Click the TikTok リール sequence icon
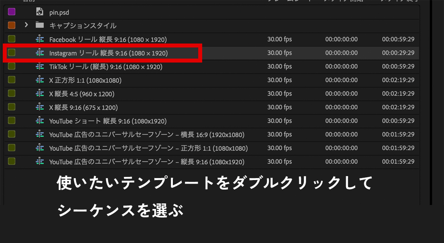Screen dimensions: 444x243 click(40, 66)
